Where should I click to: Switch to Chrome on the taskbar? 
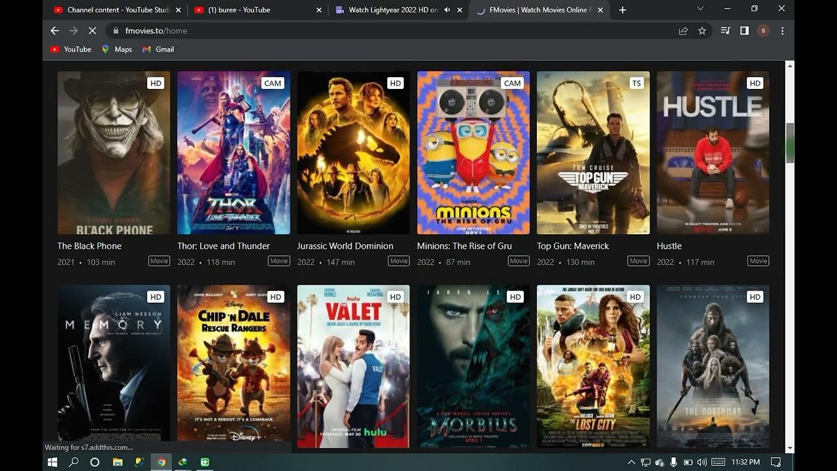click(x=161, y=462)
